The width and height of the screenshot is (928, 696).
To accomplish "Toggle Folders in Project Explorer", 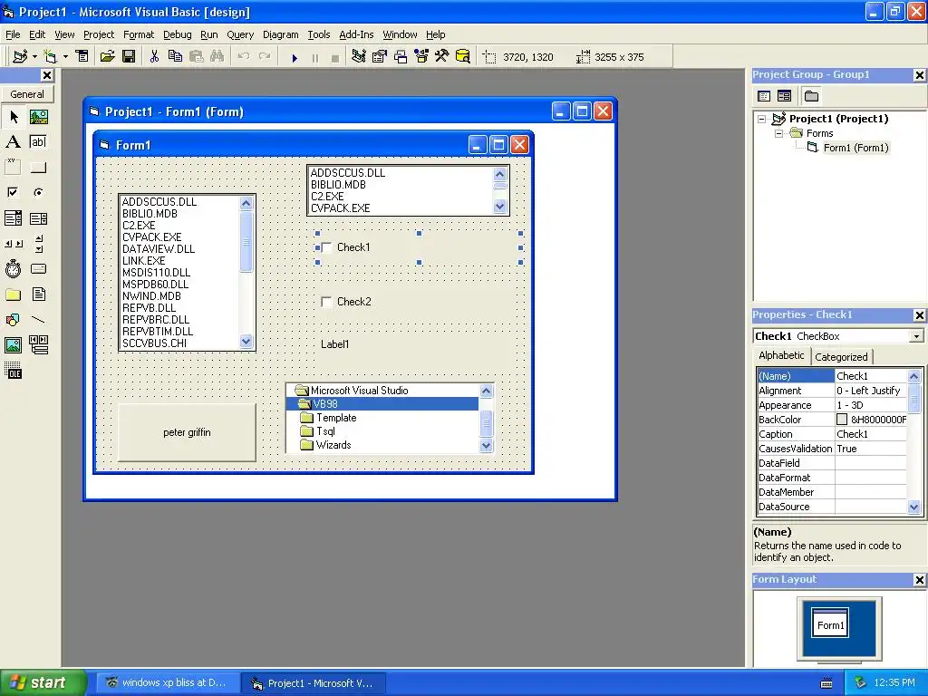I will click(811, 96).
